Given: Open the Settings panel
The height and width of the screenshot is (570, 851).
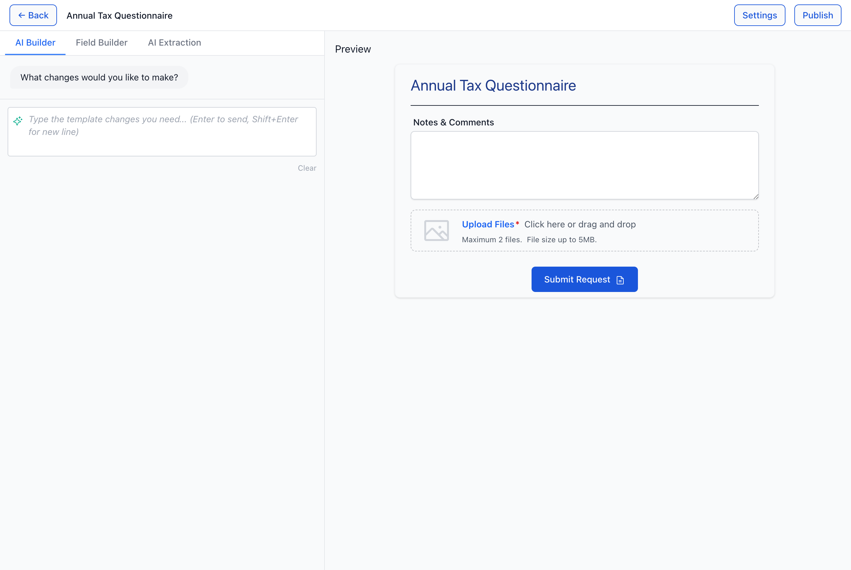Looking at the screenshot, I should click(x=760, y=15).
